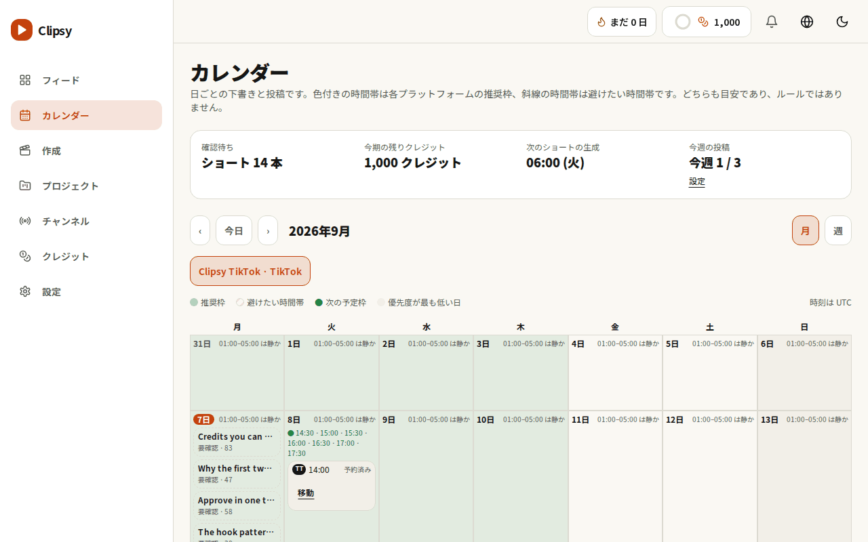The width and height of the screenshot is (868, 542).
Task: Click the チャンネル broadcast icon in sidebar
Action: coord(25,221)
